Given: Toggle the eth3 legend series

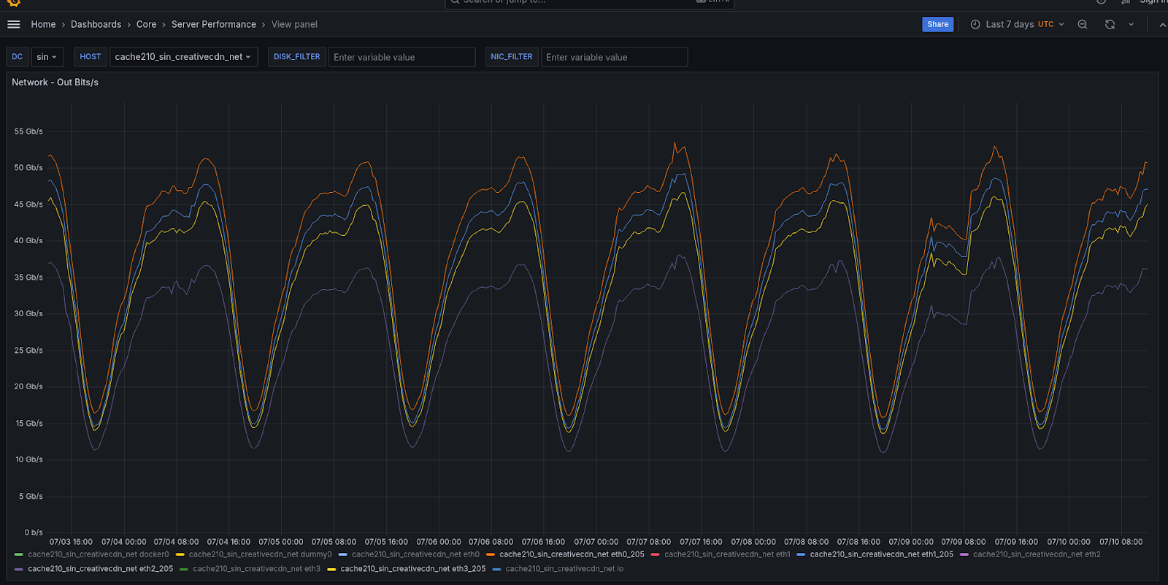Looking at the screenshot, I should point(256,569).
